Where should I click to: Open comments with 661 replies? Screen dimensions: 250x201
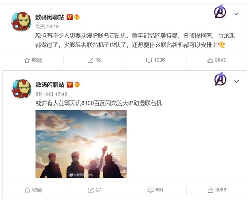(155, 190)
